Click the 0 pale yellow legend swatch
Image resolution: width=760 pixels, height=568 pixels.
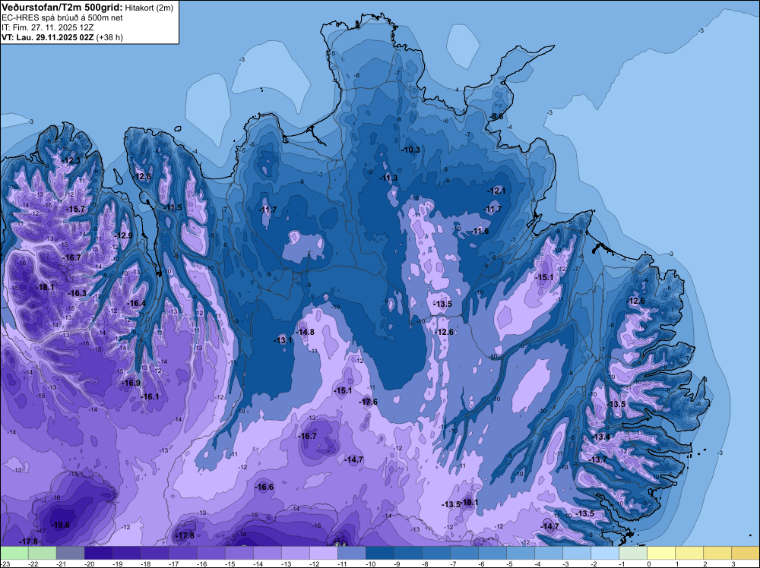[660, 553]
